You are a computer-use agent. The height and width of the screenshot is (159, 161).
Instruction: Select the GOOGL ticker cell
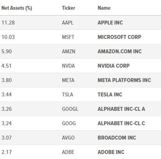[x=70, y=109]
